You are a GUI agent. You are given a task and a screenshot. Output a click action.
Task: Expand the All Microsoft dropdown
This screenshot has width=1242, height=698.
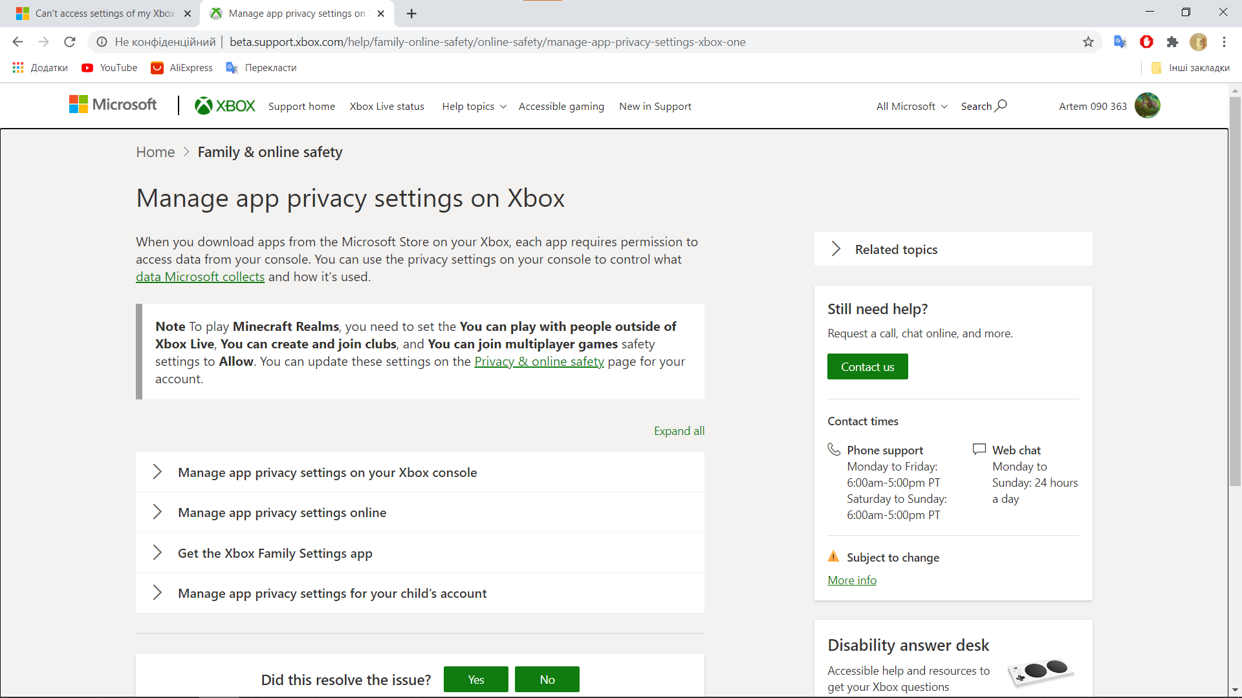click(911, 107)
